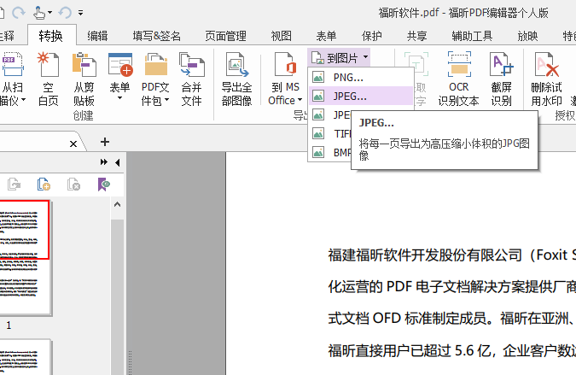The width and height of the screenshot is (576, 375).
Task: Expand the To MS Office dropdown arrow
Action: [x=300, y=100]
